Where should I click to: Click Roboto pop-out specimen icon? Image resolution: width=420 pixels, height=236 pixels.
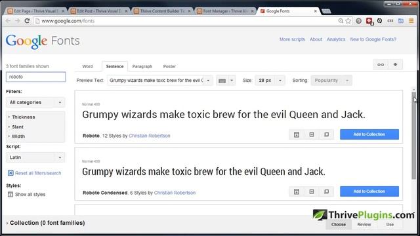click(327, 134)
